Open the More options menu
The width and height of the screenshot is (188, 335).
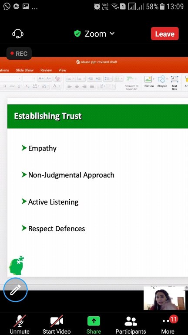coord(168,325)
